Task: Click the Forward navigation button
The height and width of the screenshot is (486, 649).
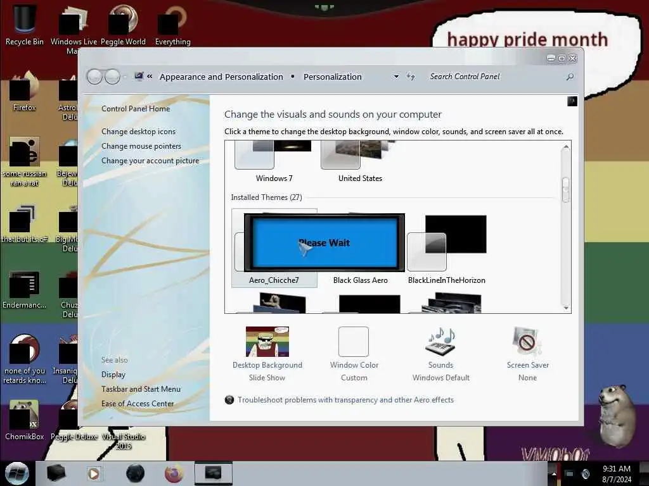Action: pos(112,77)
